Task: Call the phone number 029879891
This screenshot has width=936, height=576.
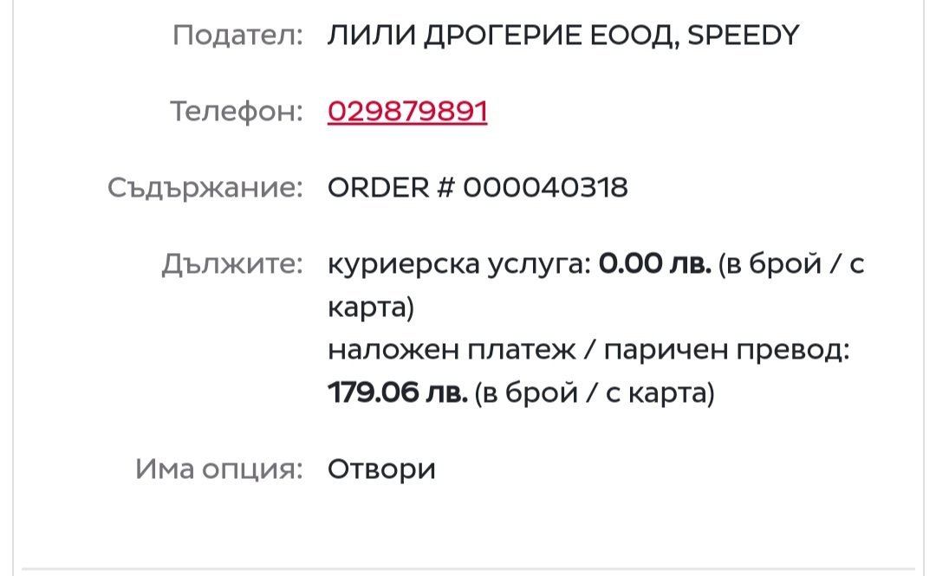Action: 407,112
